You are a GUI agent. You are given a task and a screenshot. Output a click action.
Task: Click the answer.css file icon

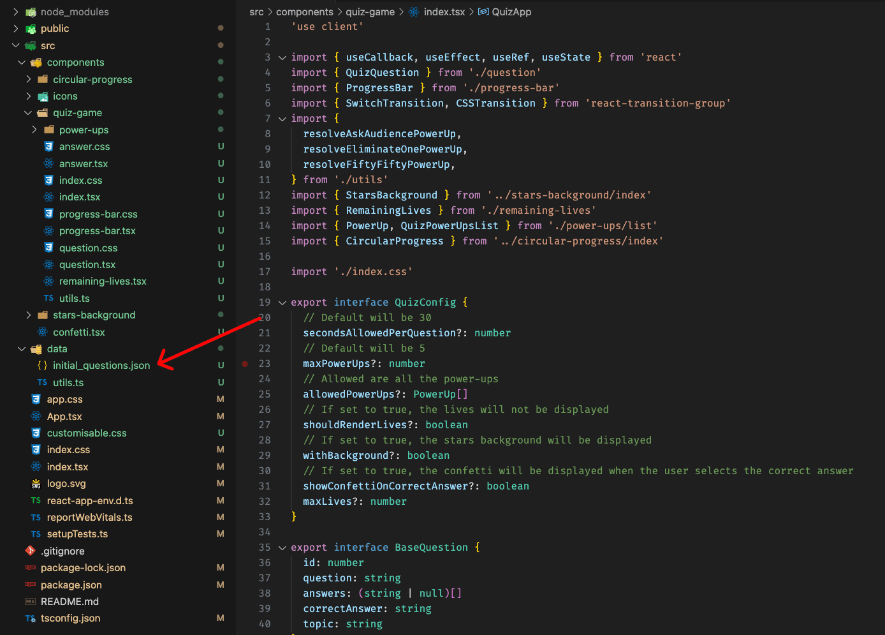48,146
